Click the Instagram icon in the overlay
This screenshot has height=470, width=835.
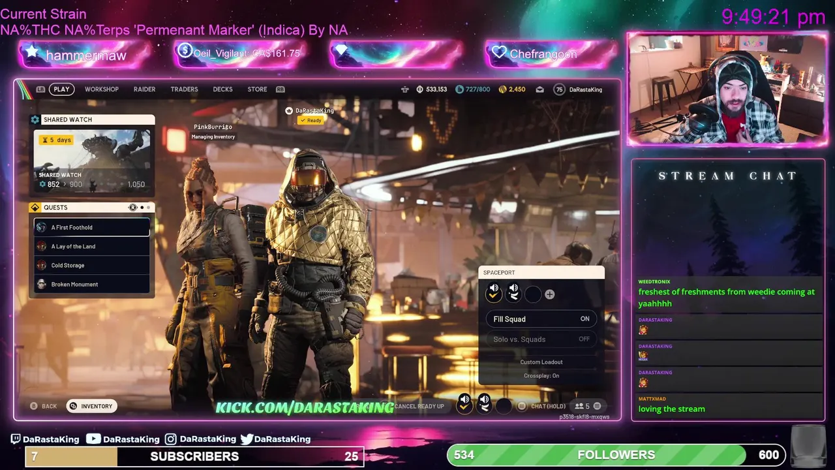(x=170, y=439)
